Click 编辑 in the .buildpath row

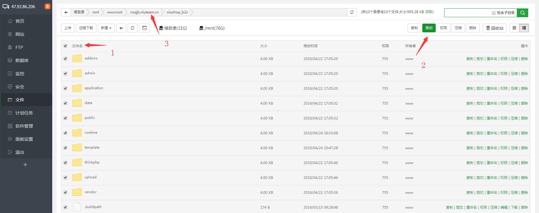(x=504, y=207)
